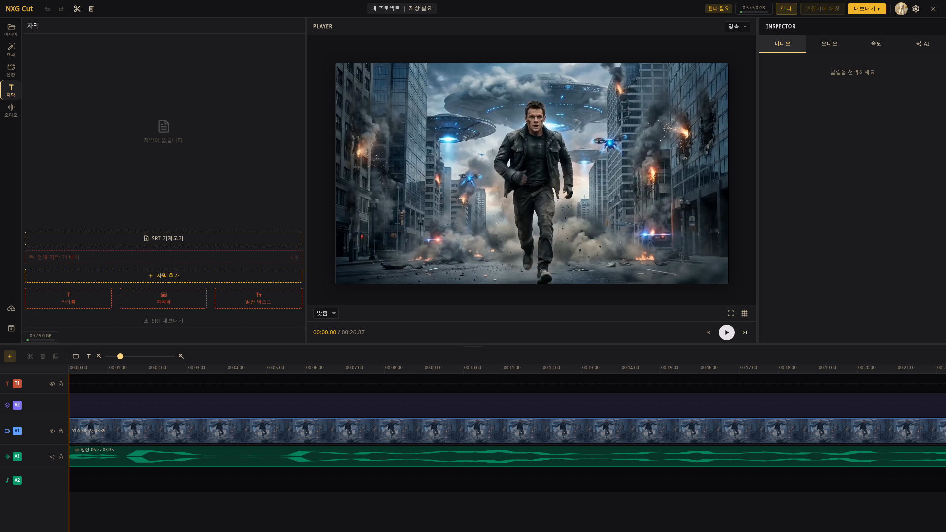The height and width of the screenshot is (532, 946).
Task: Open the 맞춤 dropdown below the preview
Action: click(x=326, y=313)
